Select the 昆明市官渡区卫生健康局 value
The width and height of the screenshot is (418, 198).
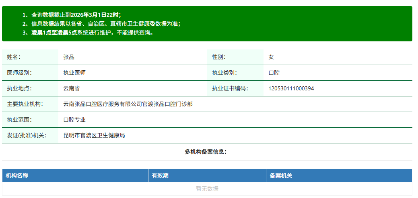click(x=94, y=135)
